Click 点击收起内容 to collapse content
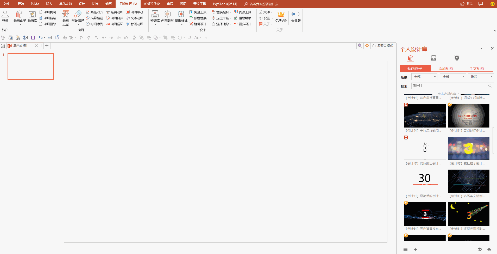The width and height of the screenshot is (497, 254). (x=448, y=94)
